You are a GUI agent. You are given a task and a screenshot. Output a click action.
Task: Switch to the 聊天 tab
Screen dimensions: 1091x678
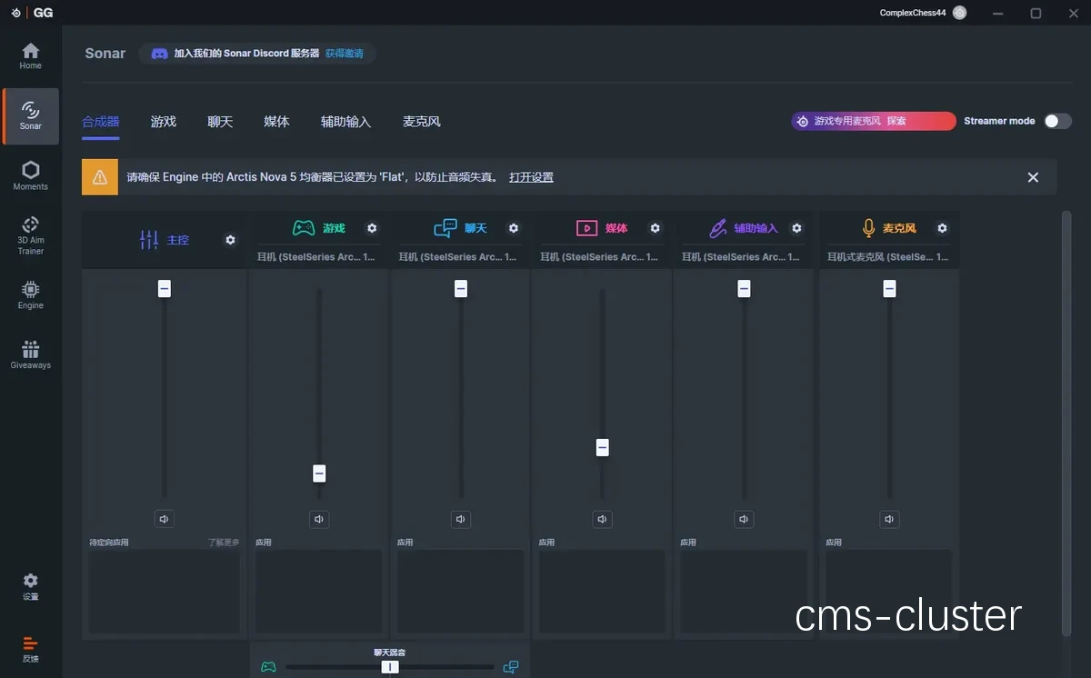220,121
